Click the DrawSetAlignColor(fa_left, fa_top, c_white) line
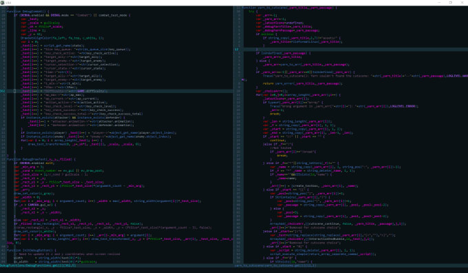This screenshot has width=468, height=273. tap(63, 38)
